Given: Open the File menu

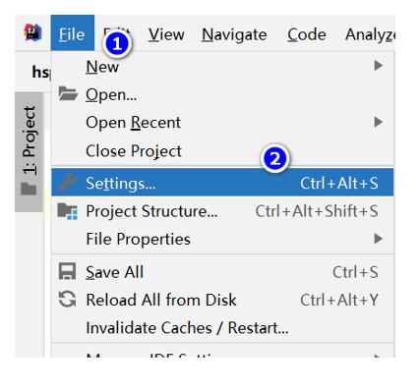Looking at the screenshot, I should coord(73,33).
